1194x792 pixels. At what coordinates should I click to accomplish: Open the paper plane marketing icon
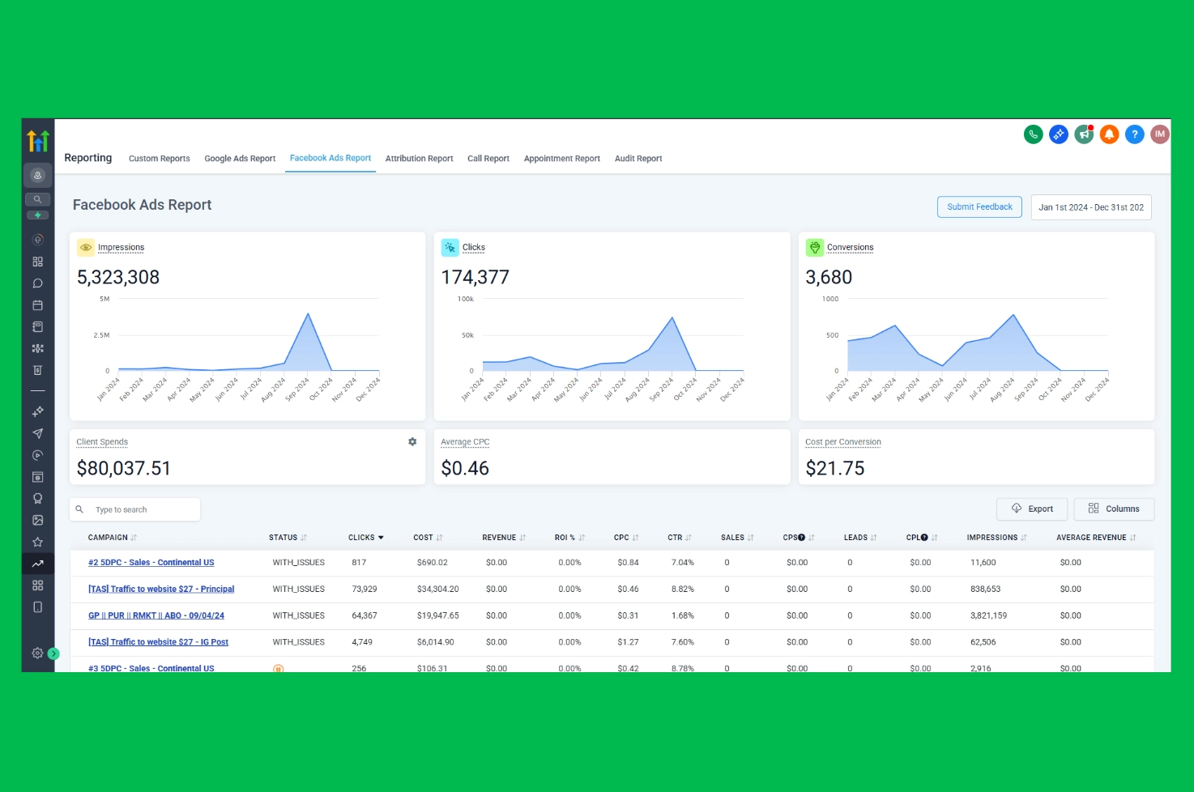pos(37,433)
